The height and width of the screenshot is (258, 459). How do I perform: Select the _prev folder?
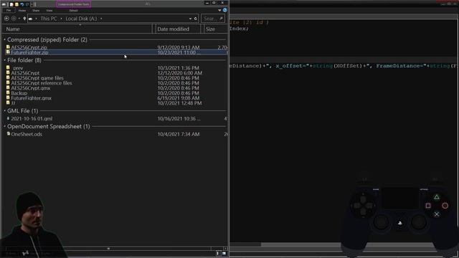coord(18,68)
